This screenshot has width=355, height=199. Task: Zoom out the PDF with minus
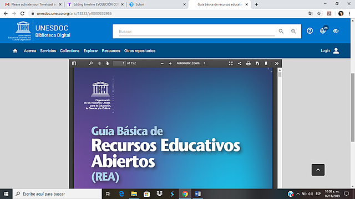click(x=162, y=64)
